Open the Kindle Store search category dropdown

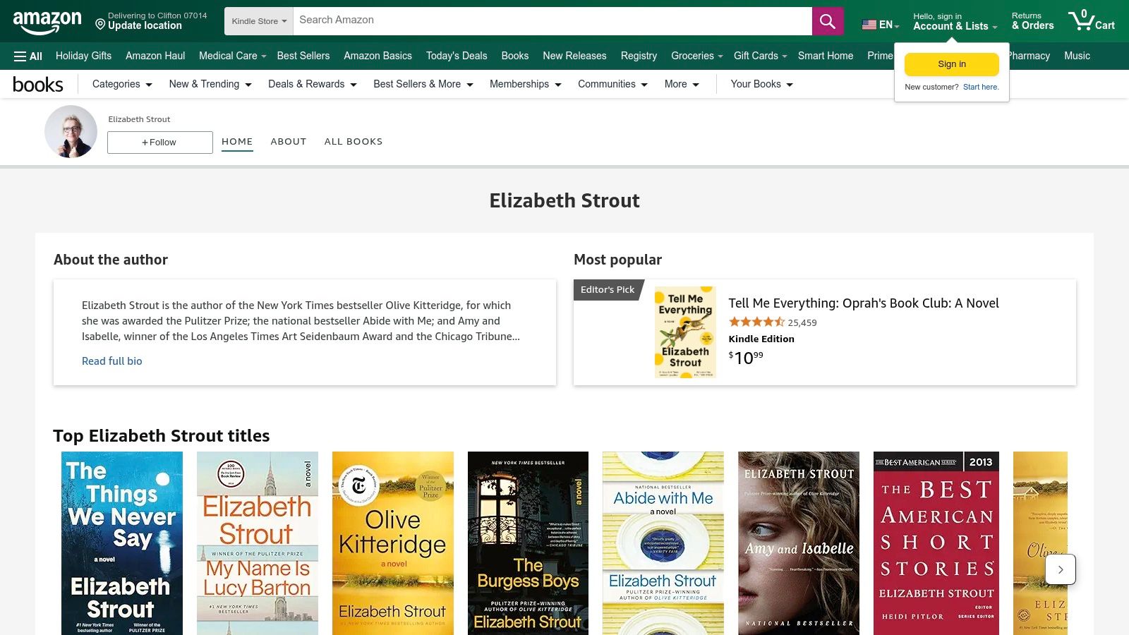click(258, 20)
